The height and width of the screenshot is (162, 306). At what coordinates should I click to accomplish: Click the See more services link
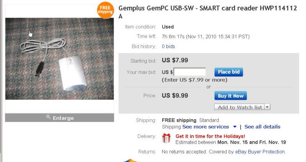[x=206, y=127]
